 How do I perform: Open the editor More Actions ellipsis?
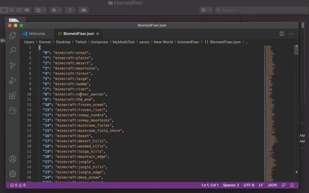click(291, 34)
